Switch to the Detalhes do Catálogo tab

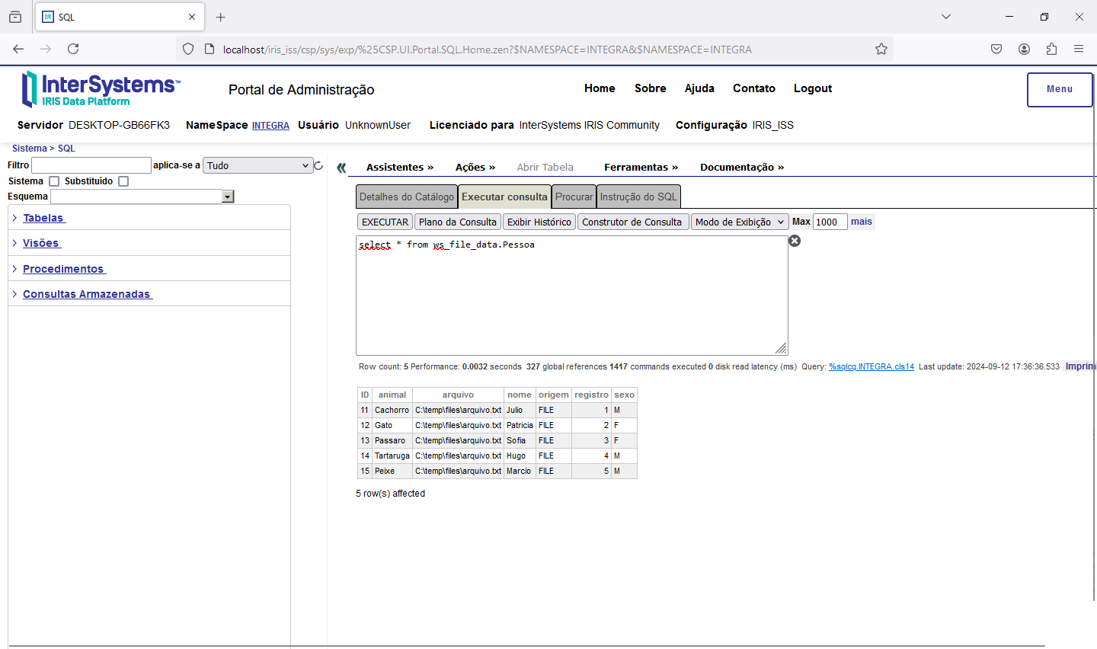pos(406,197)
